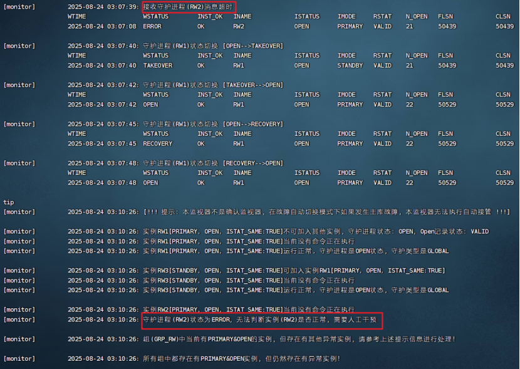This screenshot has height=369, width=520.
Task: Select the RSTAT header above the TAKEOVER row
Action: point(382,56)
